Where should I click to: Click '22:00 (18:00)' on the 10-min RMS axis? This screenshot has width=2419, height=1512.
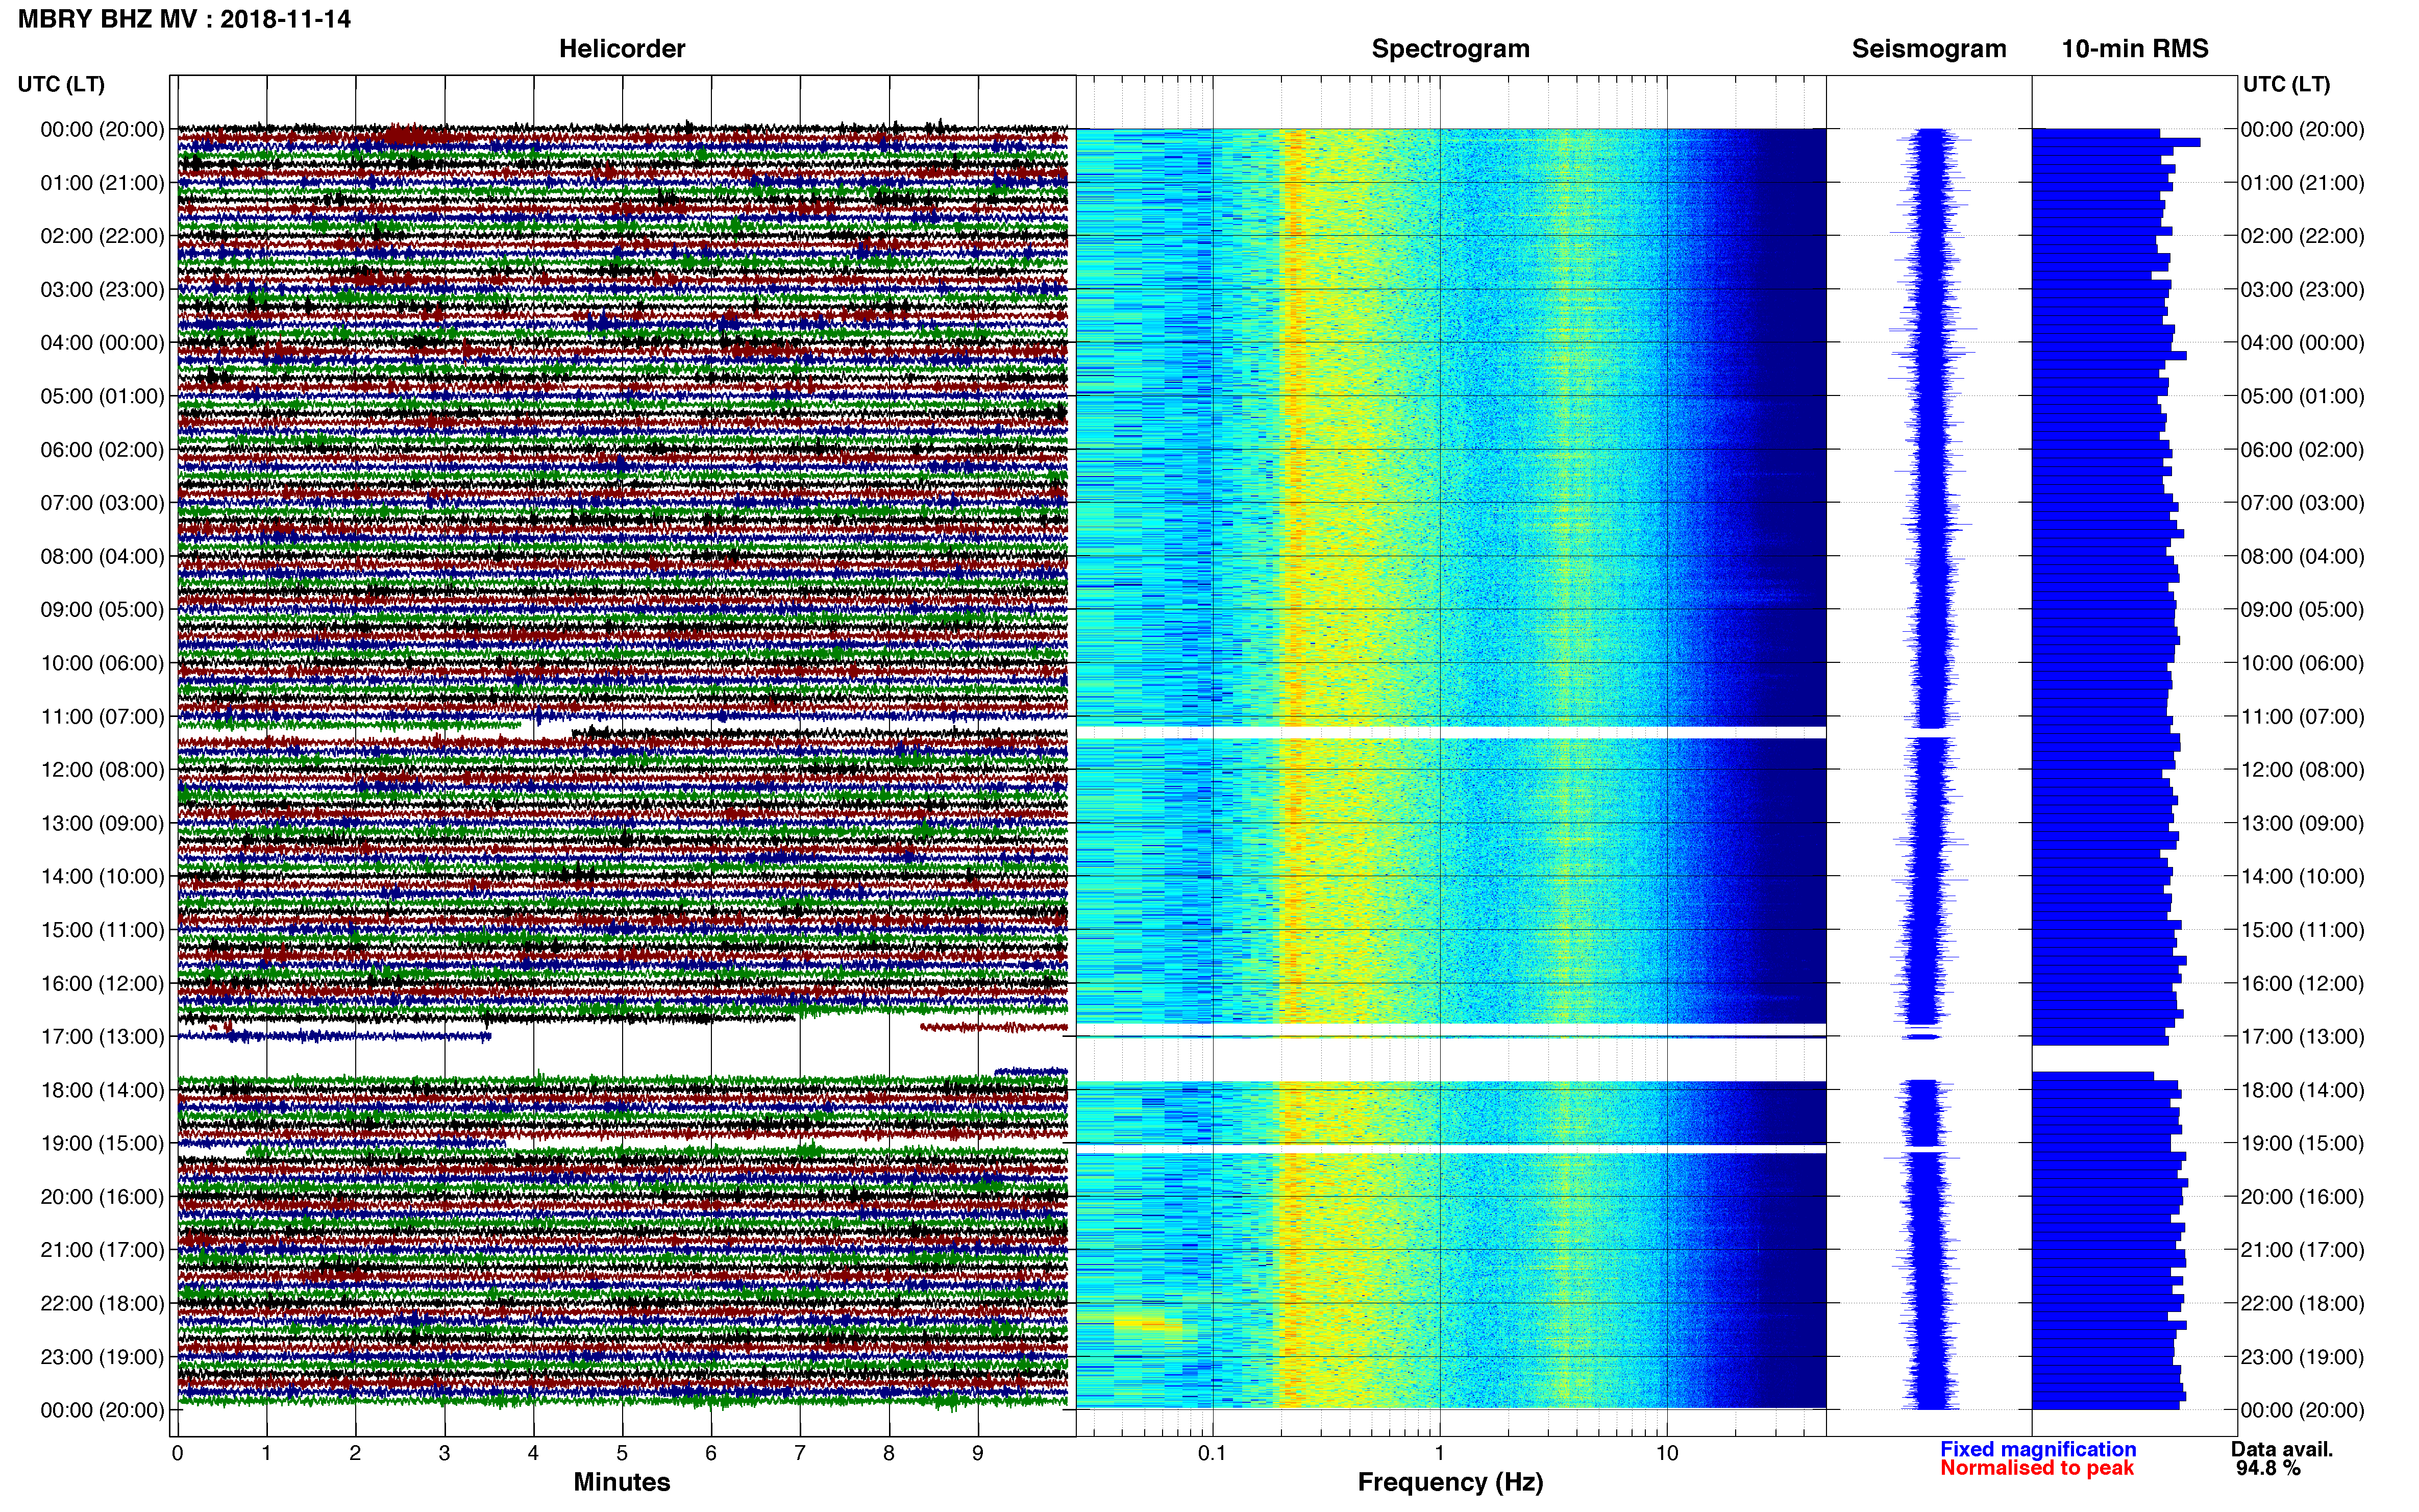pos(2303,1304)
